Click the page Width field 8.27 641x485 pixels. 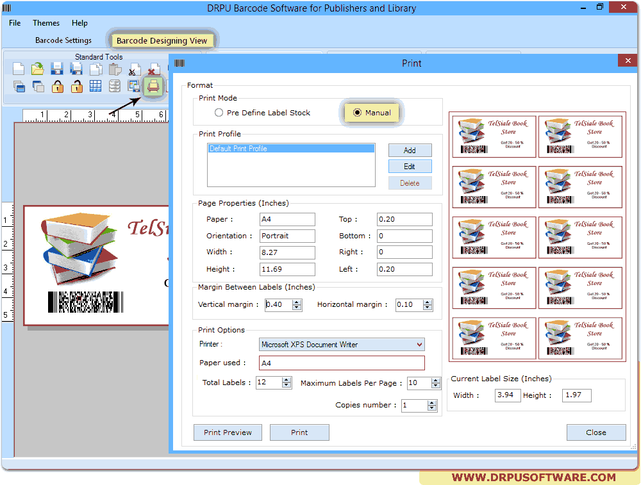tap(287, 252)
